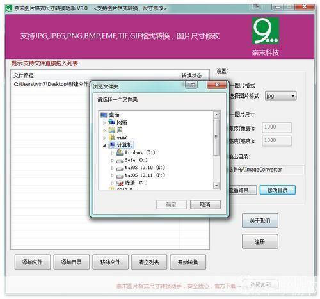
Task: Select 桌面 desktop node in tree
Action: click(x=114, y=115)
